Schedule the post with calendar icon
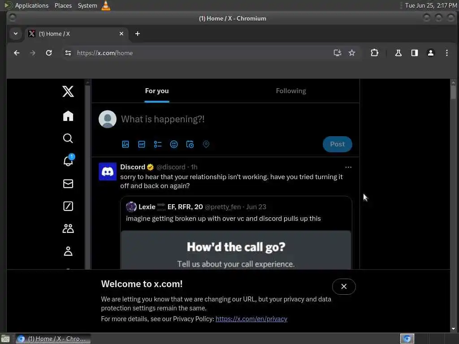Viewport: 459px width, 344px height. [x=190, y=144]
